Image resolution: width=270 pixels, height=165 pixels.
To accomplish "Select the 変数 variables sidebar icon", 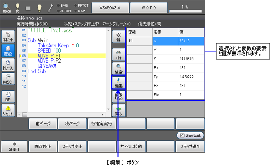I will pos(8,51).
